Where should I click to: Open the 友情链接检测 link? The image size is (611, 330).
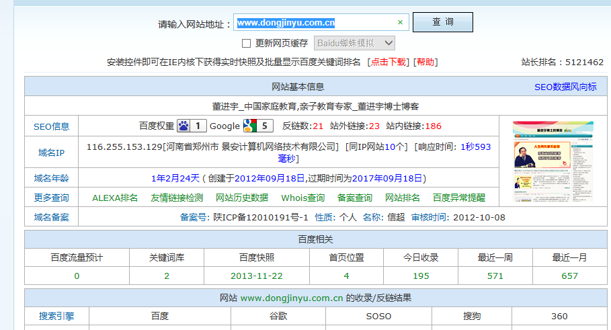[x=177, y=198]
